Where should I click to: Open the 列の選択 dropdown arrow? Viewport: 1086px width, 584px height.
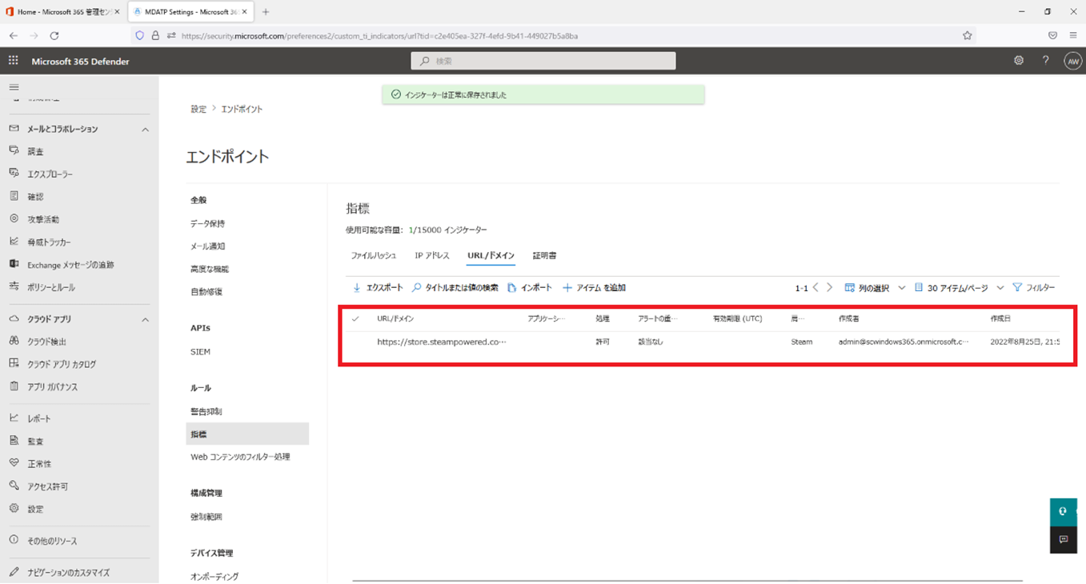902,288
